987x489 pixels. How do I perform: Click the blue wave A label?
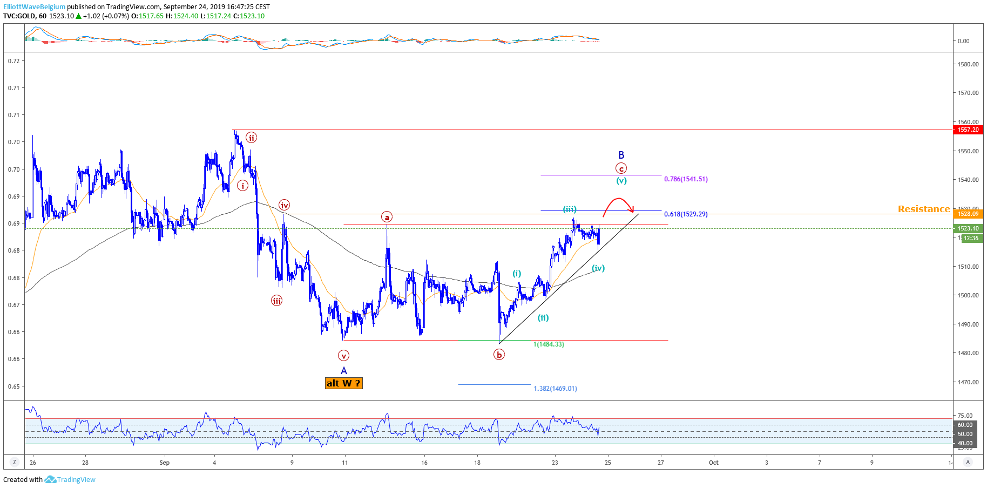tap(344, 371)
